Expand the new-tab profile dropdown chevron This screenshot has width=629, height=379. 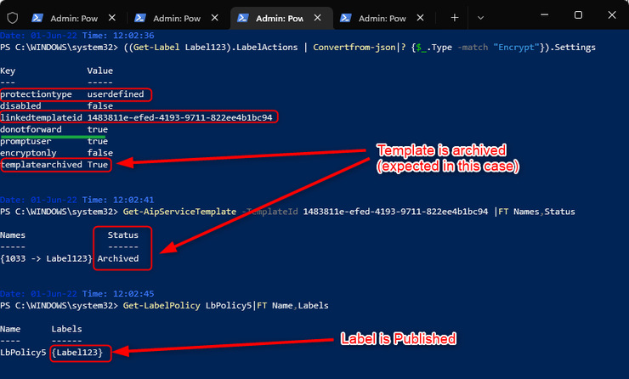[x=480, y=18]
